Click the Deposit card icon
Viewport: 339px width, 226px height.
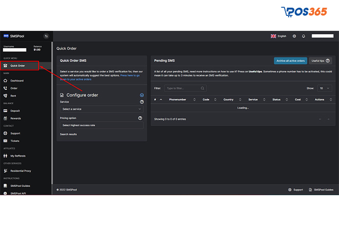pyautogui.click(x=5, y=110)
